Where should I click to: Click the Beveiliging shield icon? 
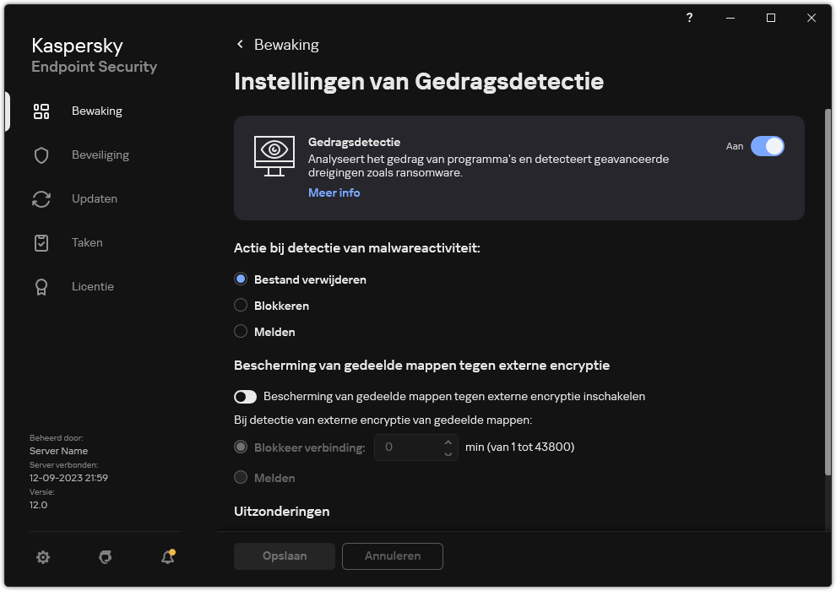41,155
